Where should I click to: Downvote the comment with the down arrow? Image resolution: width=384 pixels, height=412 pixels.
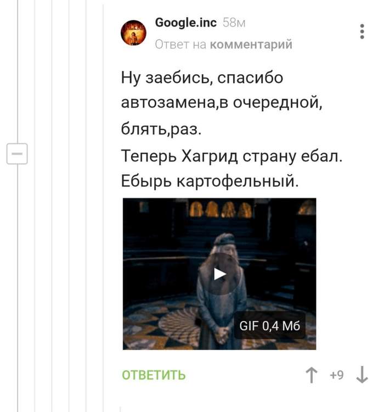coord(362,375)
